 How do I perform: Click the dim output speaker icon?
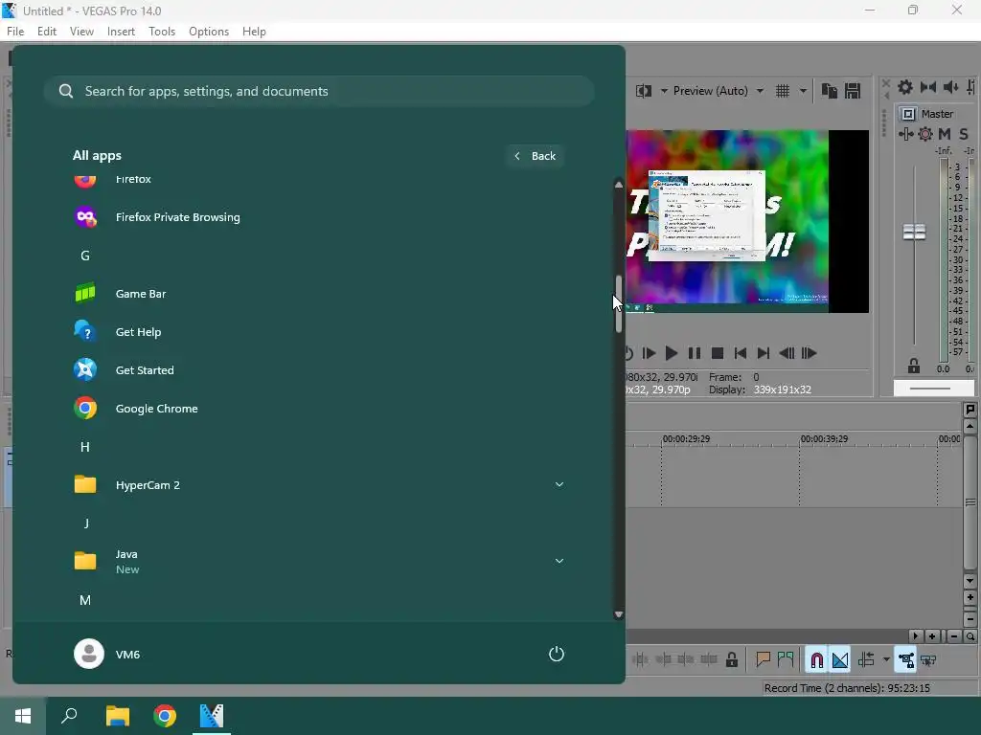pyautogui.click(x=951, y=87)
